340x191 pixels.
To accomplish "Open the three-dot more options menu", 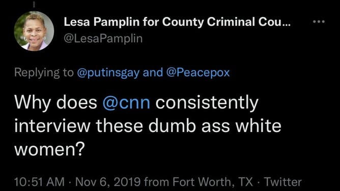I will 319,22.
